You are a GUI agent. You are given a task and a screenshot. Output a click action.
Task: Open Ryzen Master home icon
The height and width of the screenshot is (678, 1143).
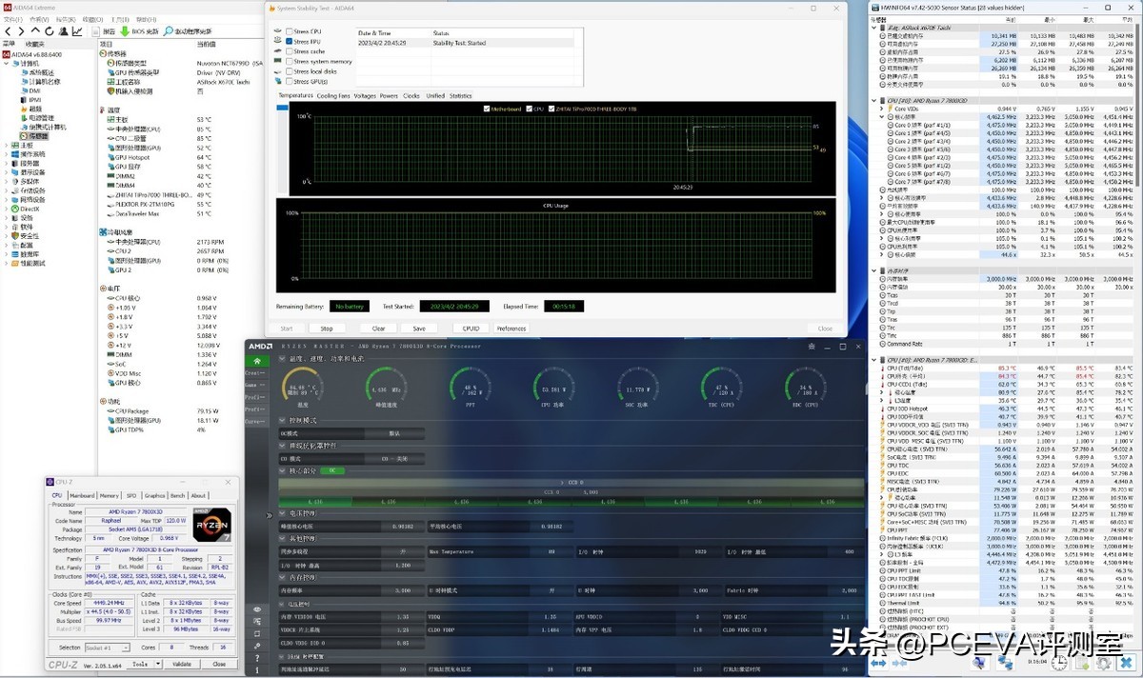point(257,361)
